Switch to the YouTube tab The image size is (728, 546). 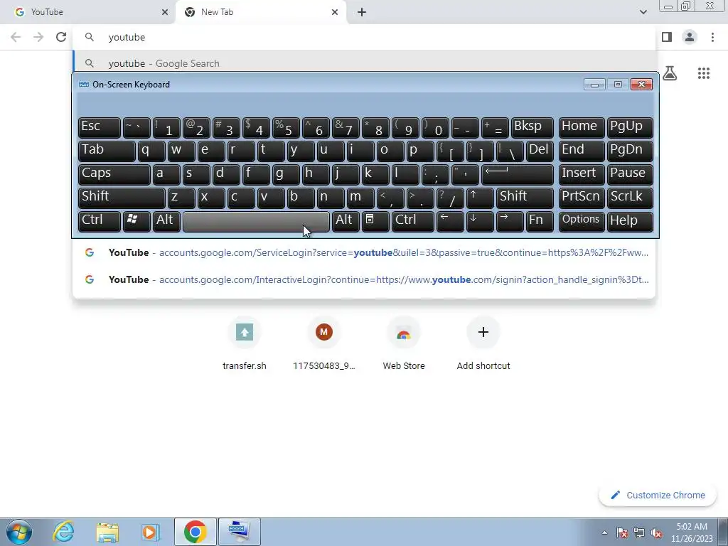88,12
